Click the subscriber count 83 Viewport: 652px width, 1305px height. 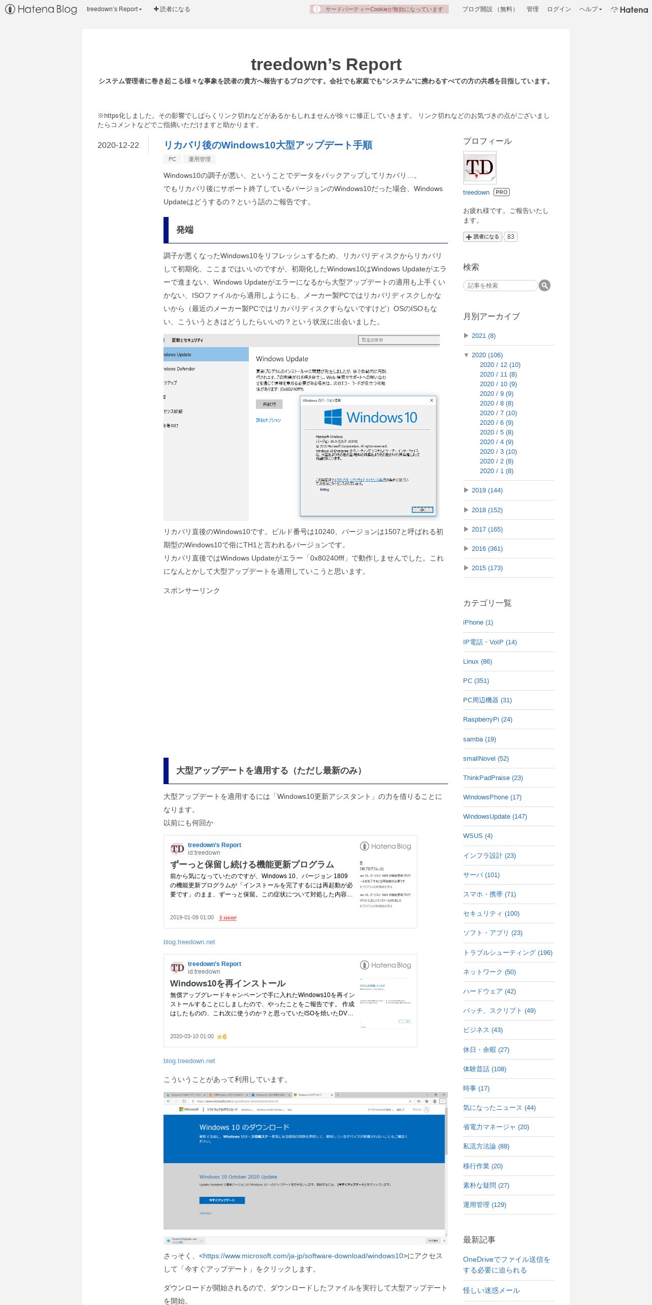(511, 237)
